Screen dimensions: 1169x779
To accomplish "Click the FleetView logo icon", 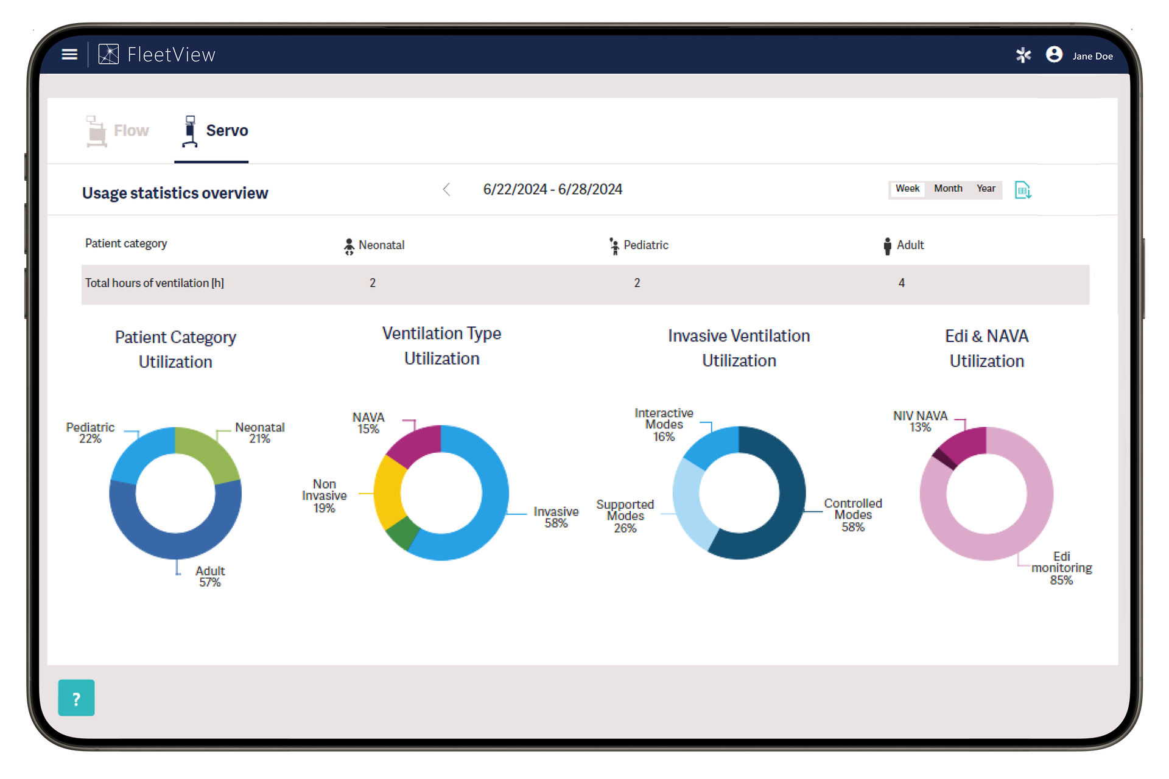I will pos(108,54).
